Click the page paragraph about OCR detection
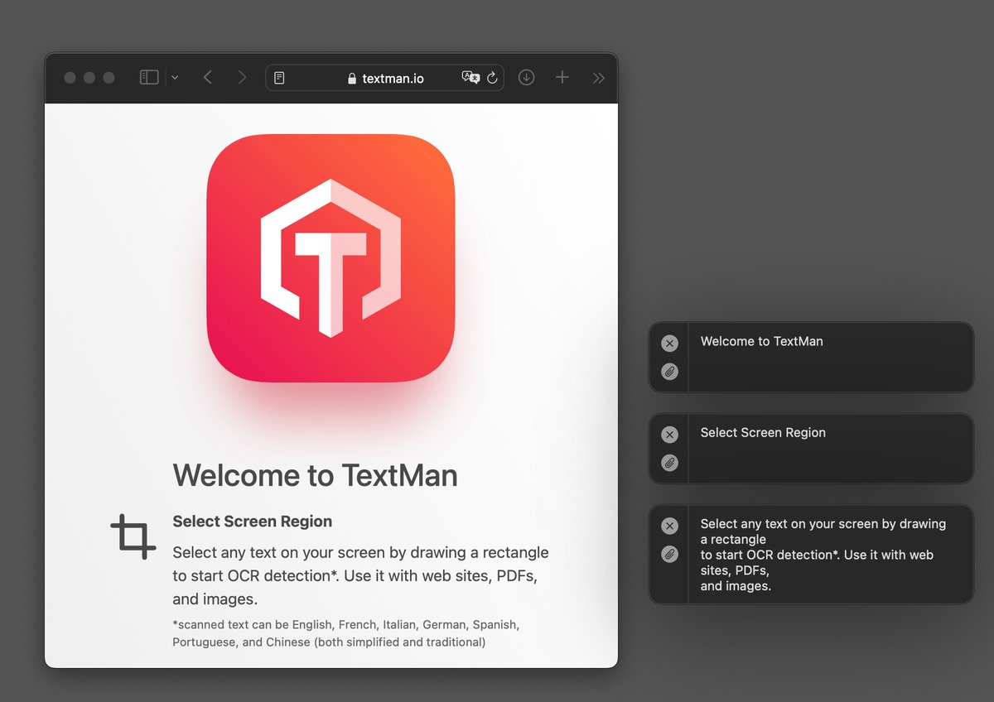Viewport: 994px width, 702px height. [x=361, y=575]
